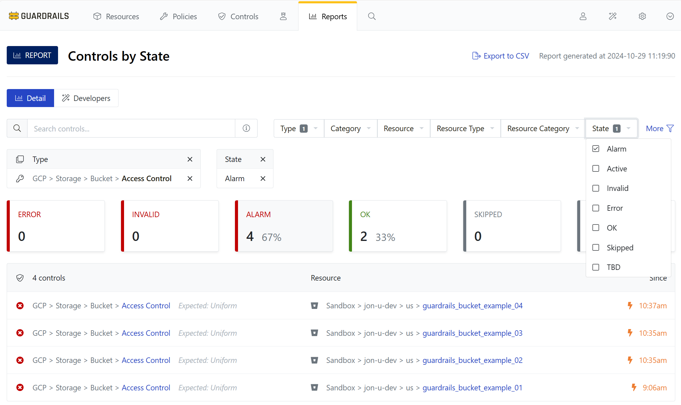Screen dimensions: 681x405
Task: Open guardrails_bucket_example_03 resource link
Action: pos(472,333)
